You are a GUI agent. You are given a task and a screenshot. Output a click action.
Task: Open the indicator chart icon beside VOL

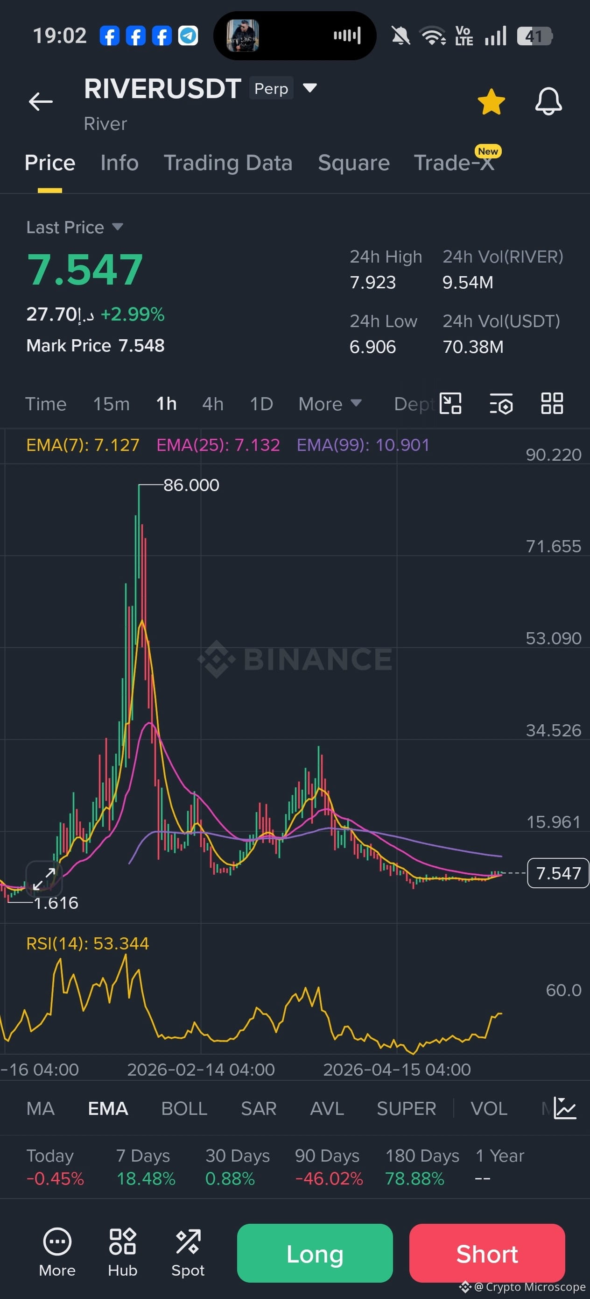point(565,1108)
